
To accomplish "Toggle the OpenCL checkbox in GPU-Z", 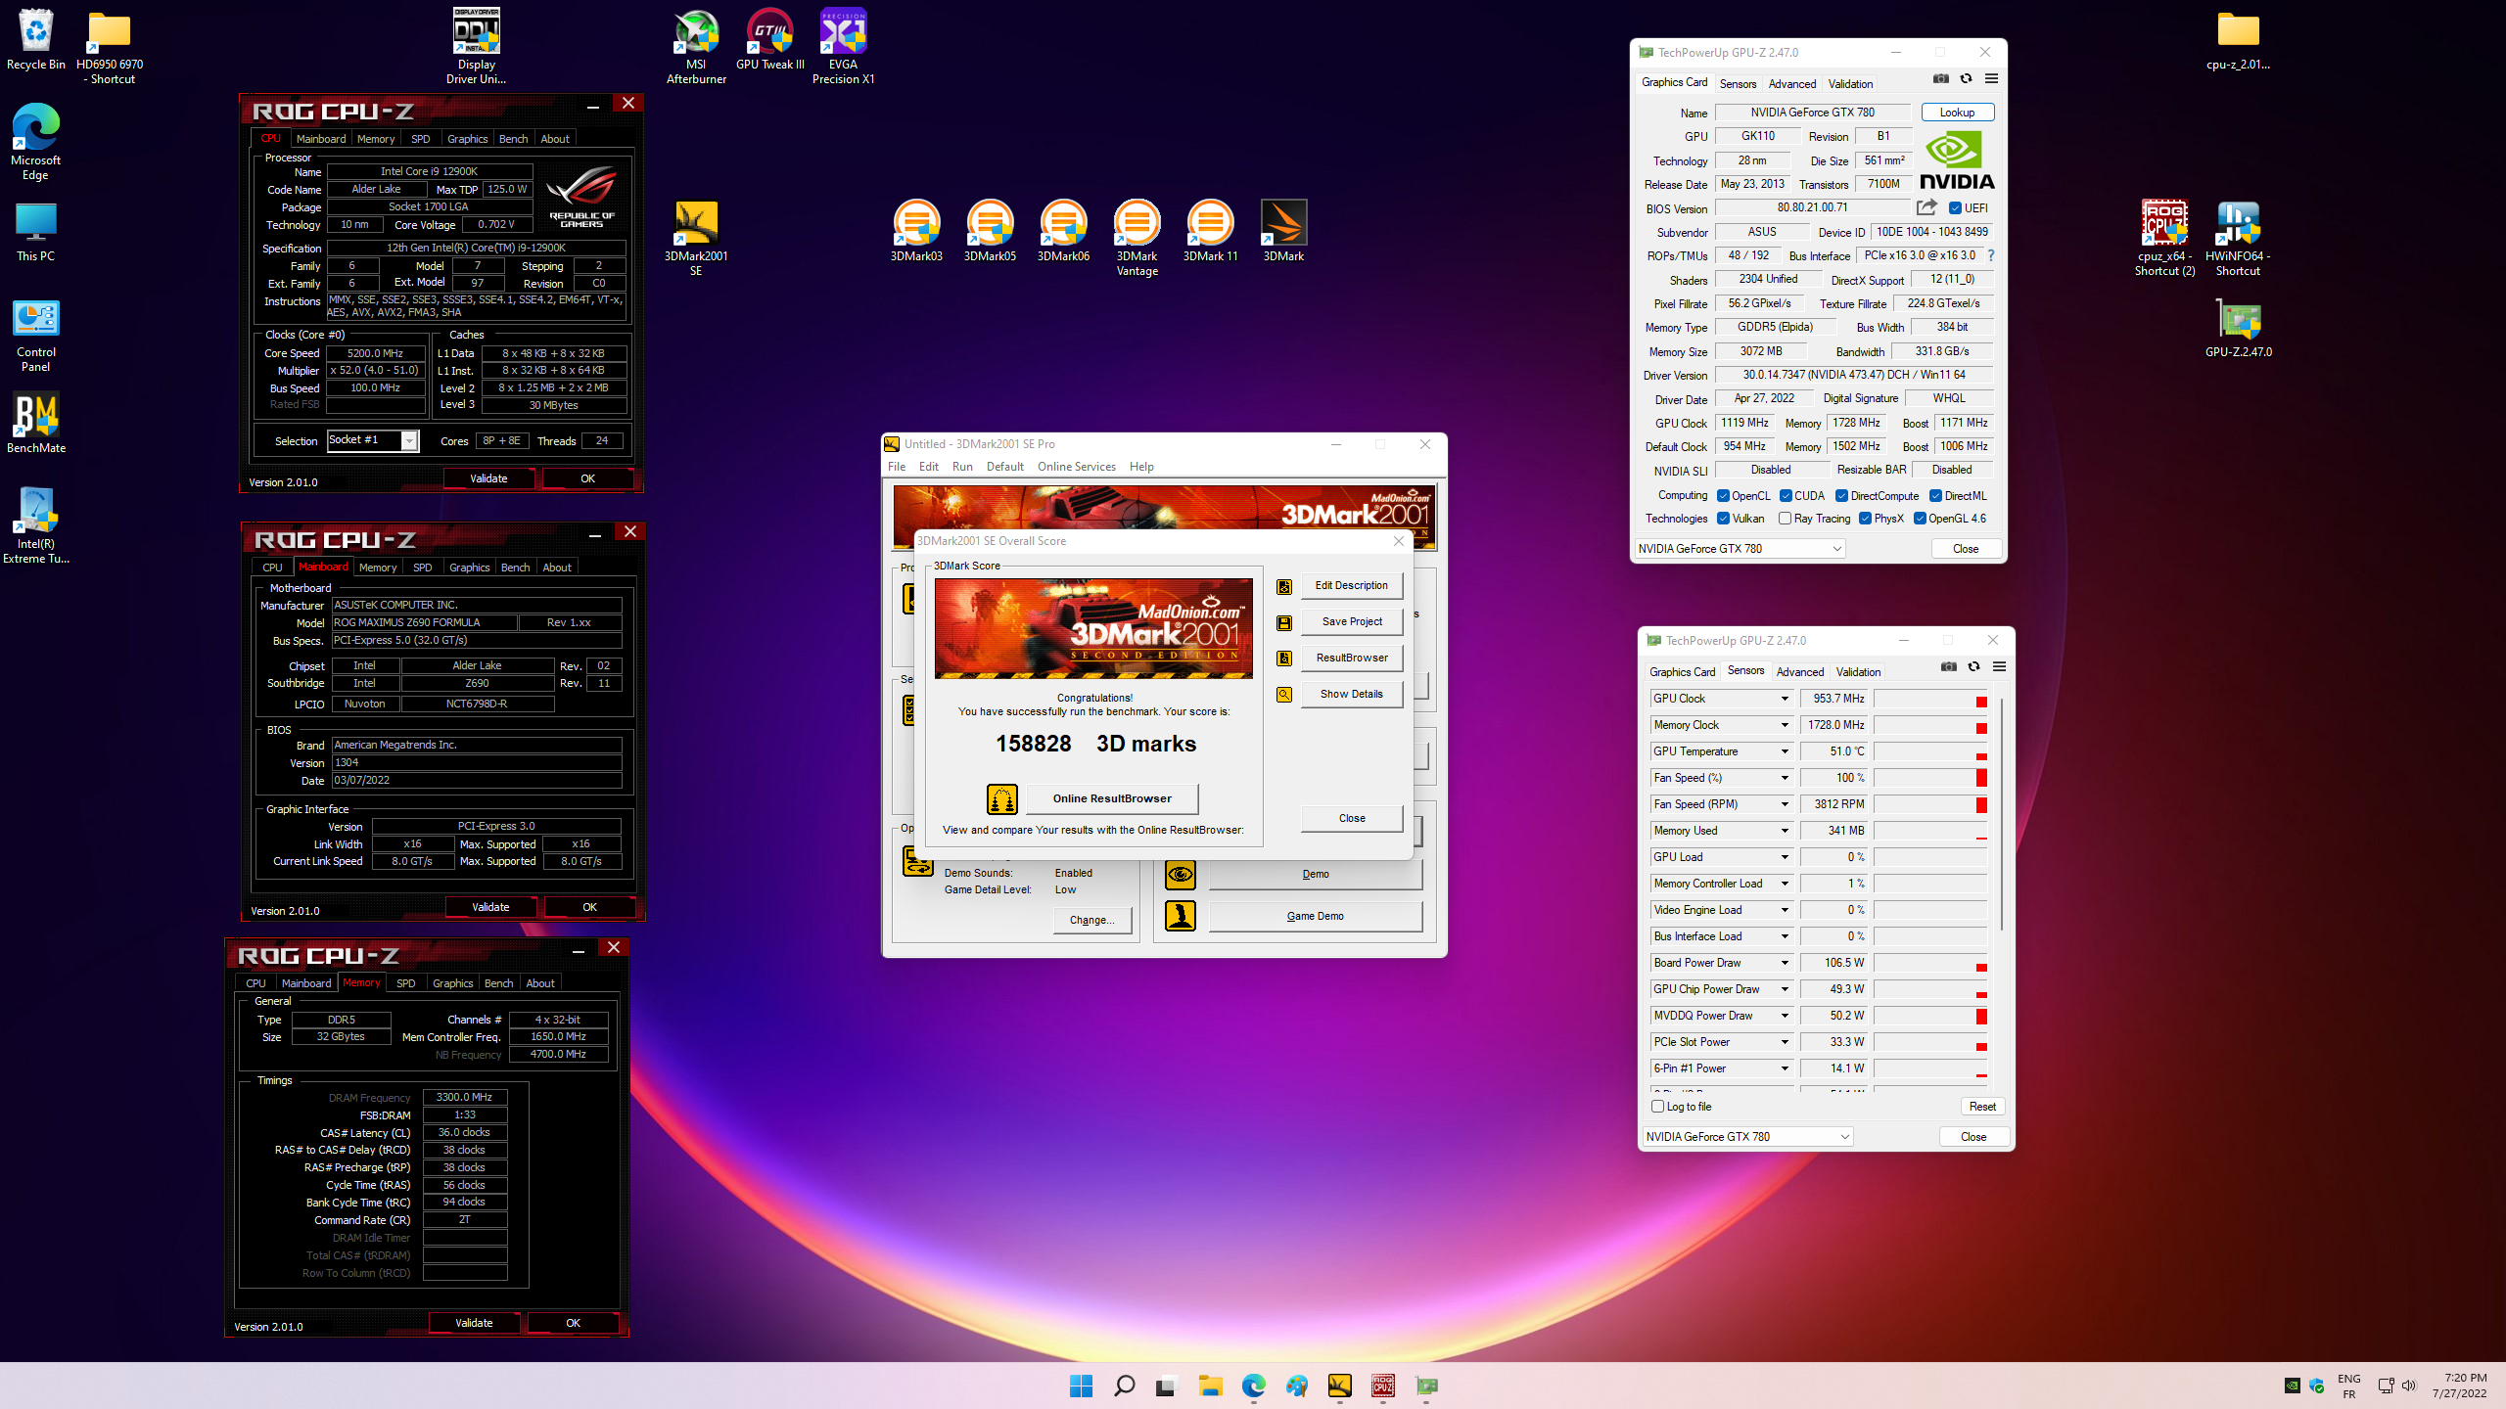I will pyautogui.click(x=1723, y=496).
